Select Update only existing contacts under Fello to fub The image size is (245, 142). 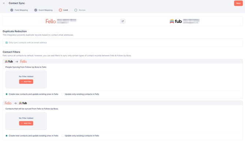63,136
